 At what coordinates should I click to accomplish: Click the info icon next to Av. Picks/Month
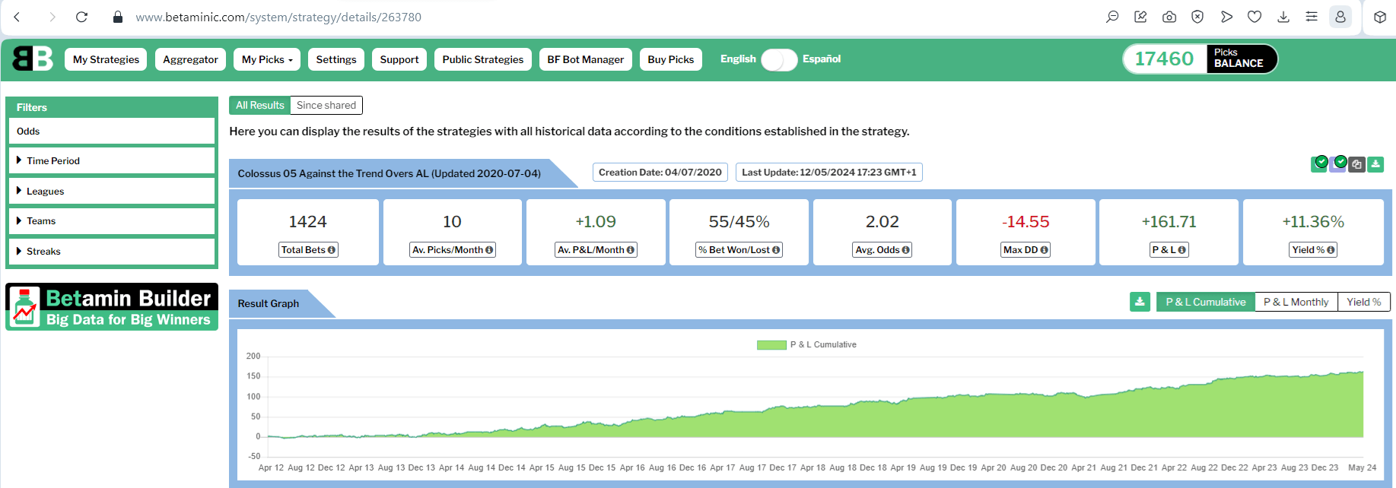click(489, 250)
